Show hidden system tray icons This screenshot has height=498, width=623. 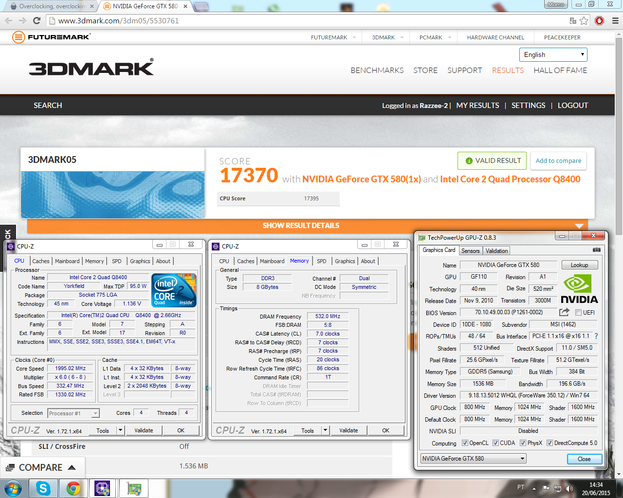[x=534, y=488]
